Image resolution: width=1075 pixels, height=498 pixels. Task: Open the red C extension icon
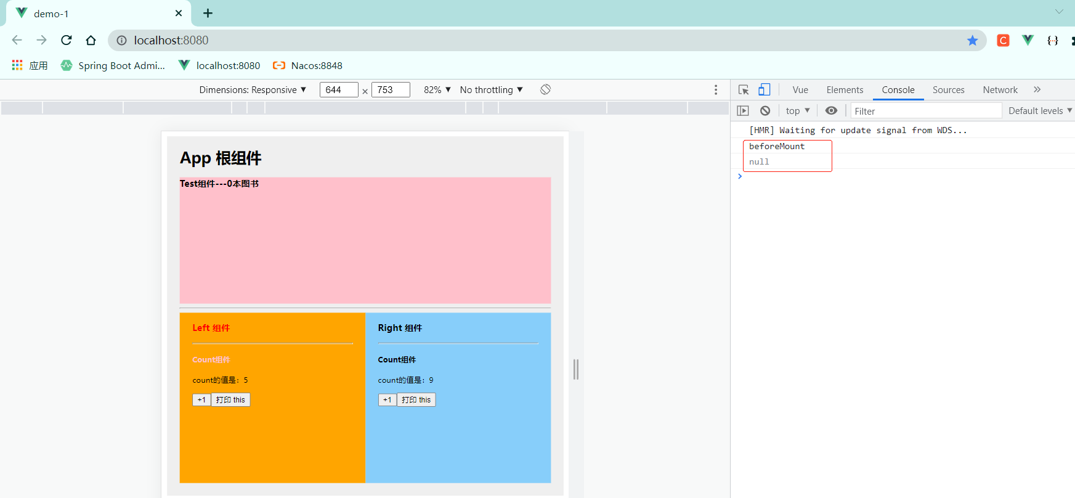[1003, 40]
